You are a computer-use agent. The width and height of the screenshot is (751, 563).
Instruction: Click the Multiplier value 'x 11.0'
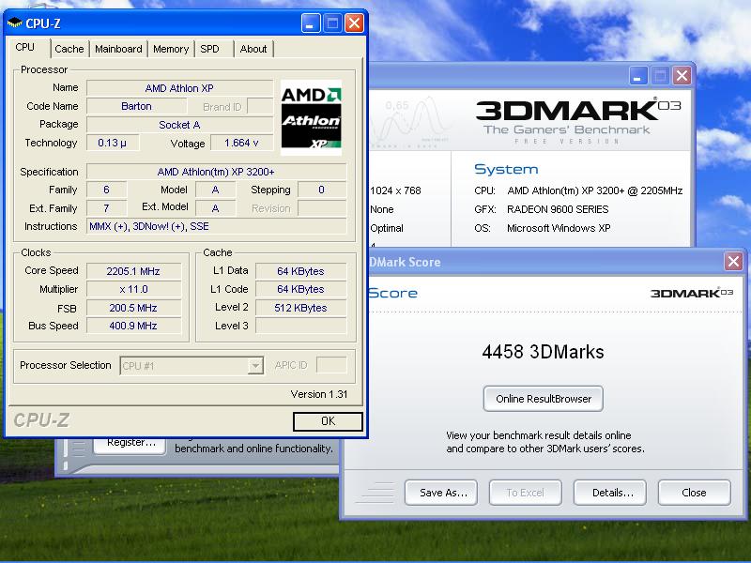(x=133, y=289)
